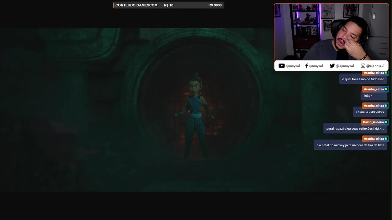Click the Instagram icon in social bar
Screen dimensions: 392x220
[x=363, y=66]
